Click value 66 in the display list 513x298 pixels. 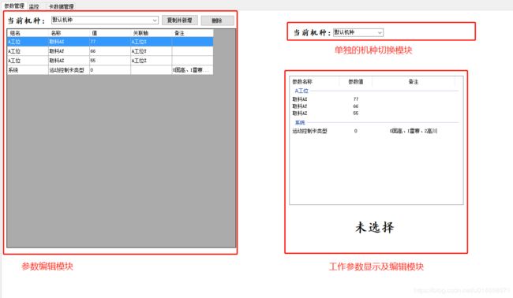coord(356,106)
